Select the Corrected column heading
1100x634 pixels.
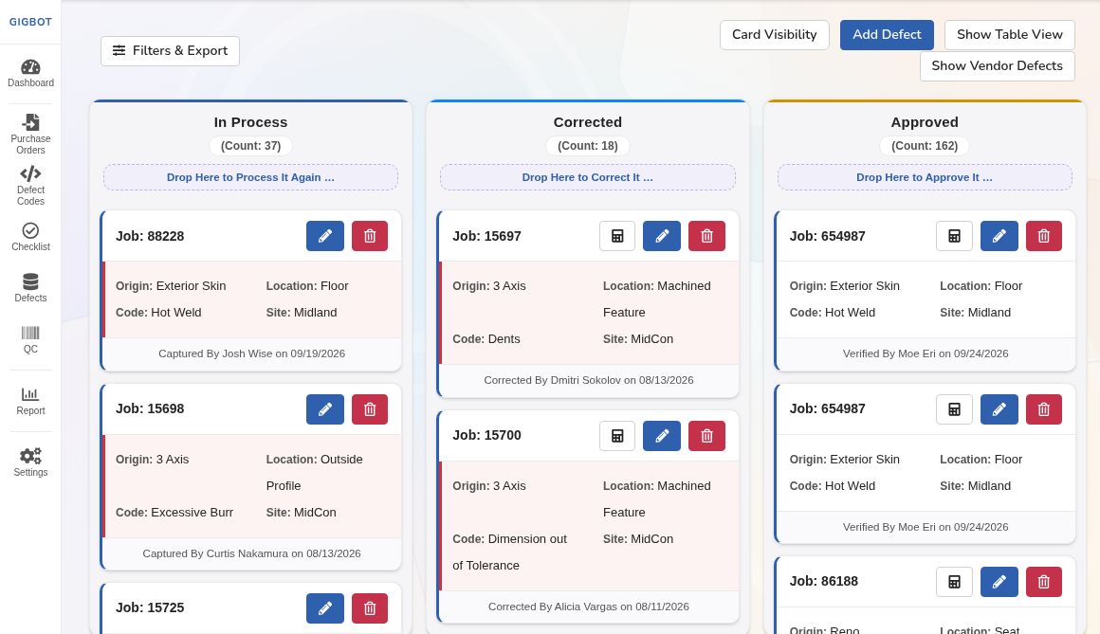point(587,122)
